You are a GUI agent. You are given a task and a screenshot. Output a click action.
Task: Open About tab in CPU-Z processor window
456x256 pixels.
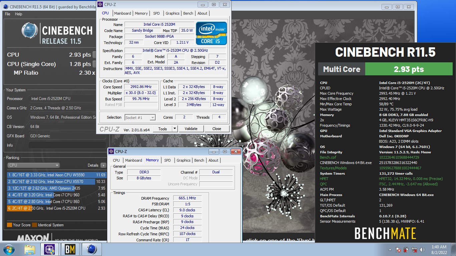click(x=202, y=13)
